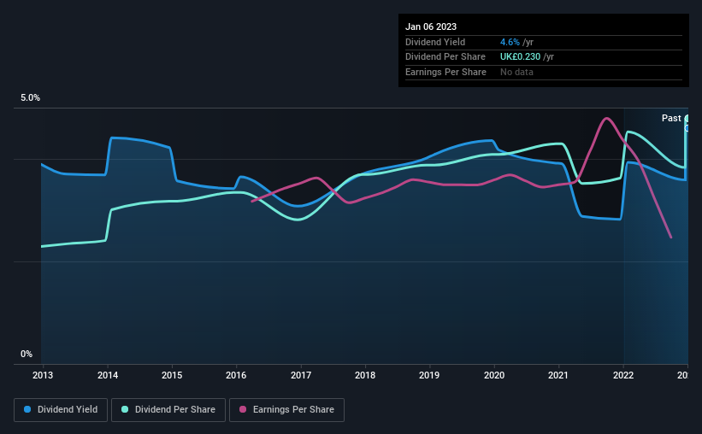The width and height of the screenshot is (702, 434).
Task: Click the 2020 year tick label
Action: point(494,375)
